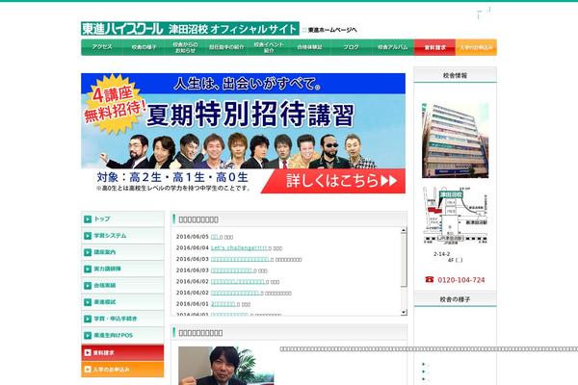Viewport: 578px width, 385px height.
Task: Click the red telephone icon
Action: pyautogui.click(x=430, y=280)
